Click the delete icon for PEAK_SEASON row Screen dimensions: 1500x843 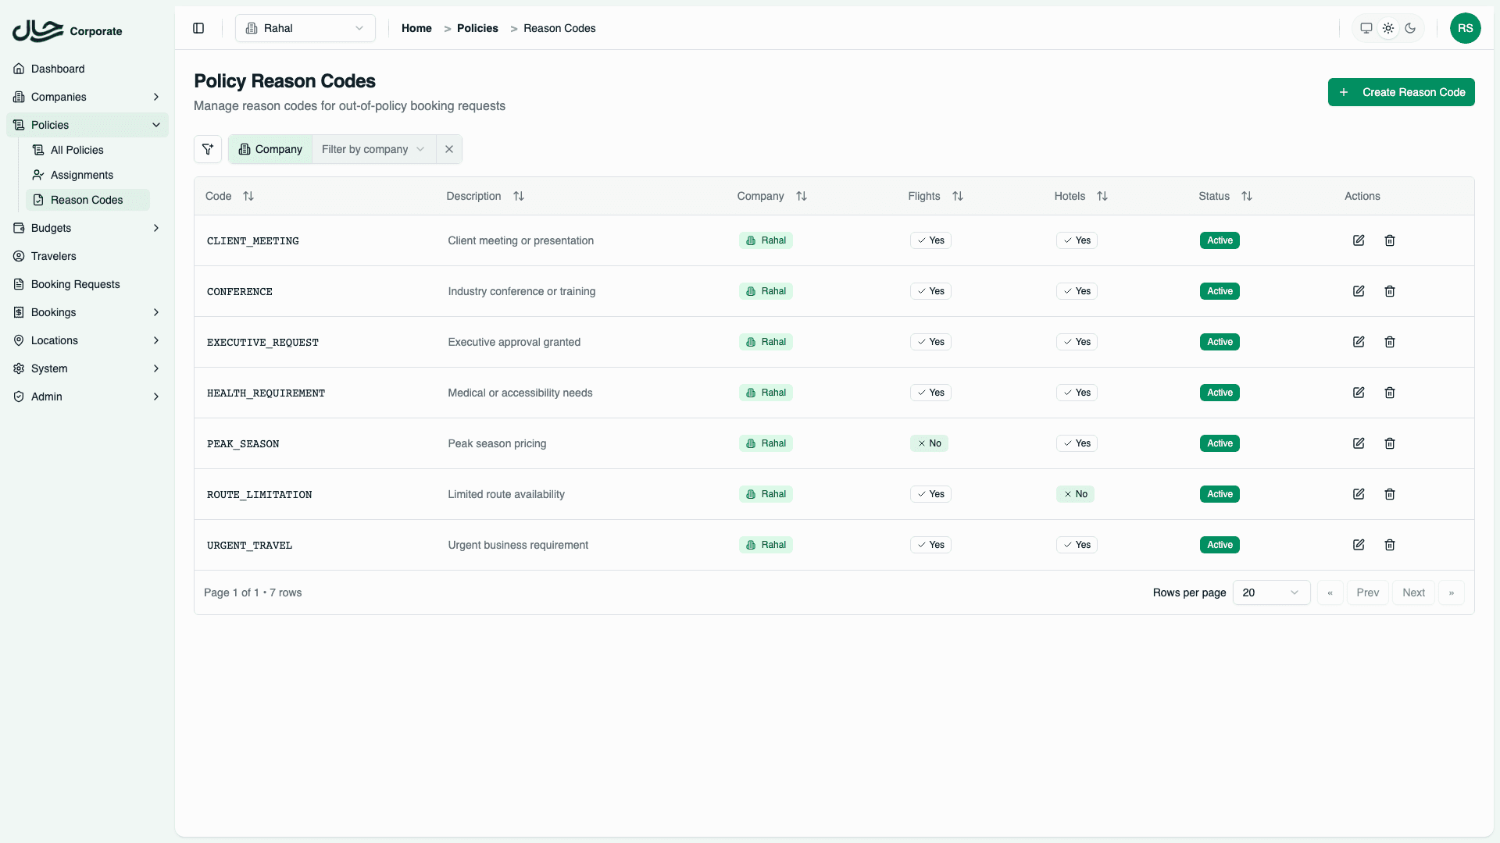tap(1389, 443)
